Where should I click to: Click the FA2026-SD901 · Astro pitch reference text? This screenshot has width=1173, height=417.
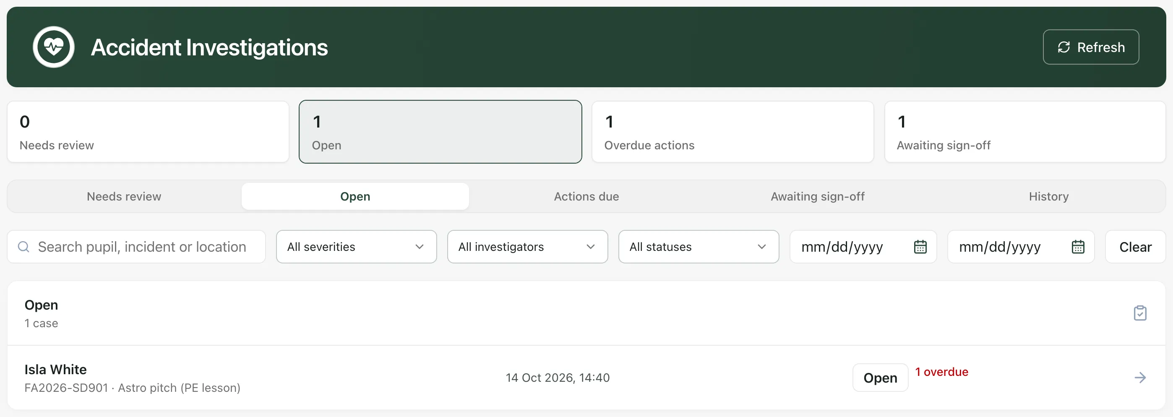pyautogui.click(x=132, y=387)
